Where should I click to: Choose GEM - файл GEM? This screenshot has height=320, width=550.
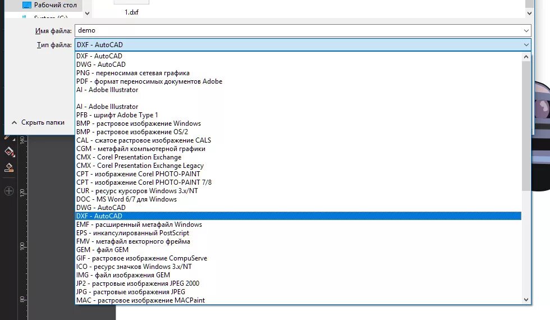tap(298, 250)
